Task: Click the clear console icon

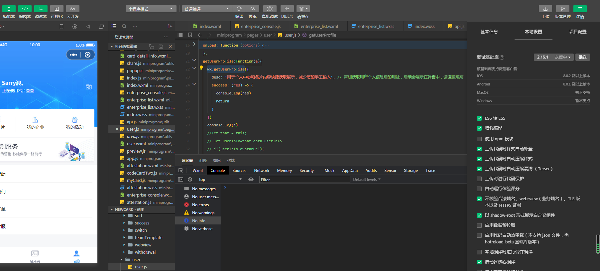Action: pyautogui.click(x=190, y=180)
